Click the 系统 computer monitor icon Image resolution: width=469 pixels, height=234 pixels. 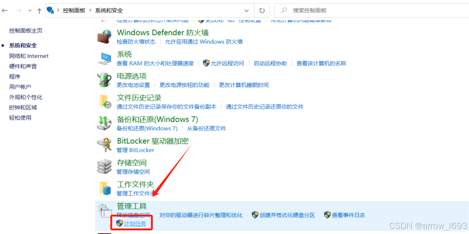tap(104, 58)
